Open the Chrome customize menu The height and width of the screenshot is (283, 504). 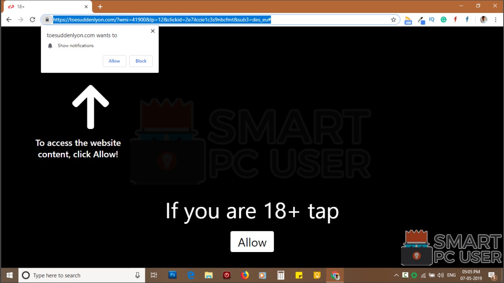495,19
